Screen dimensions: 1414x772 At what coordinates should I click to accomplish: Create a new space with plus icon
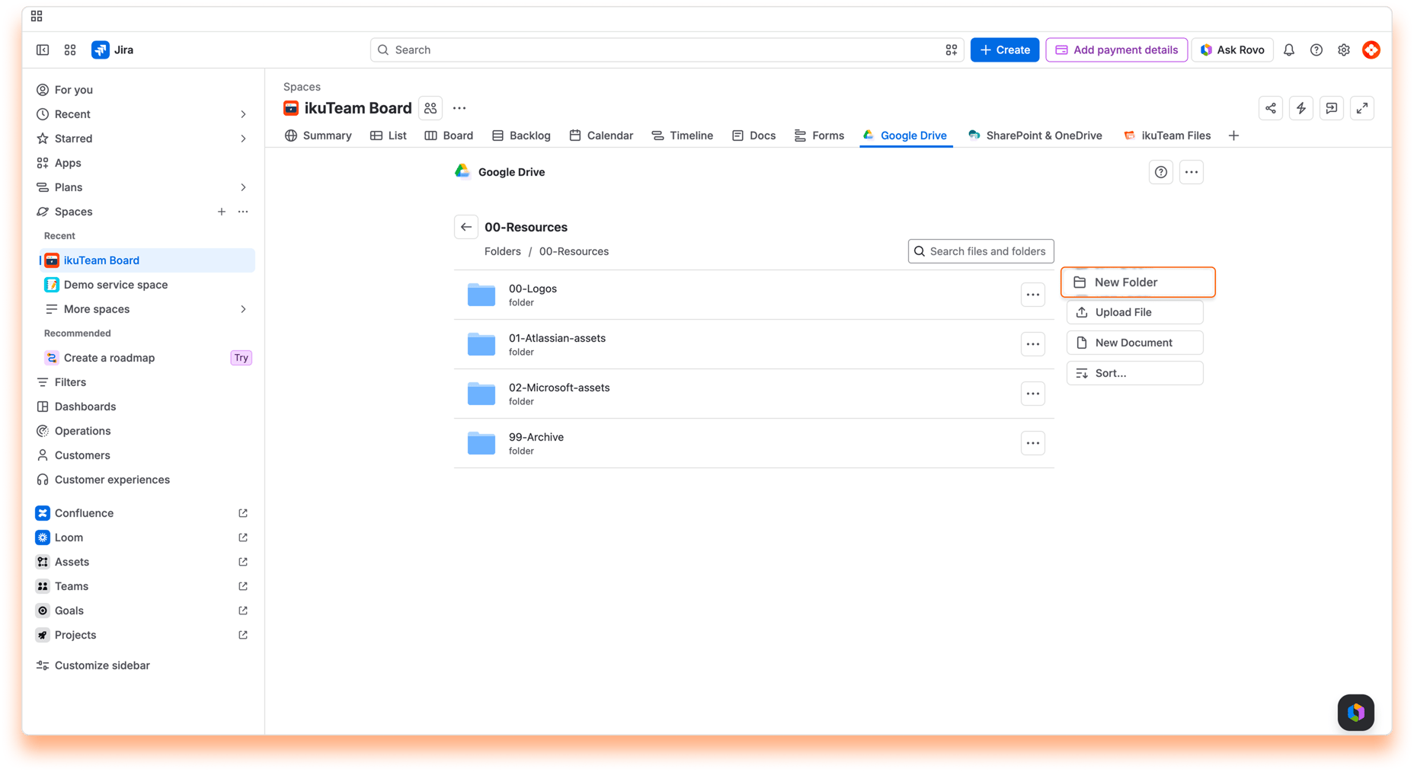pyautogui.click(x=222, y=212)
